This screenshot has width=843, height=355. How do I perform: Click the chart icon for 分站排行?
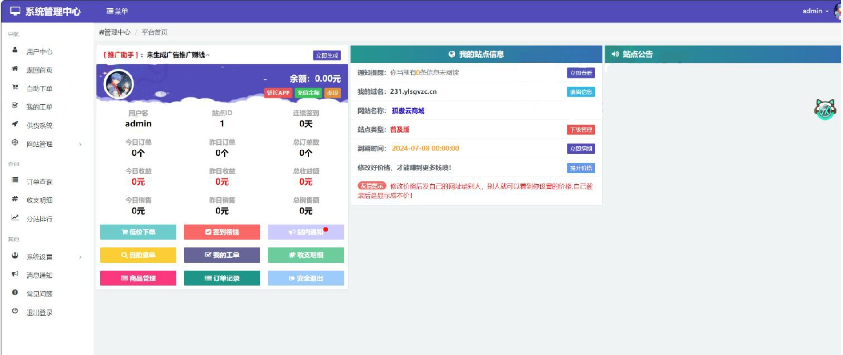click(15, 217)
